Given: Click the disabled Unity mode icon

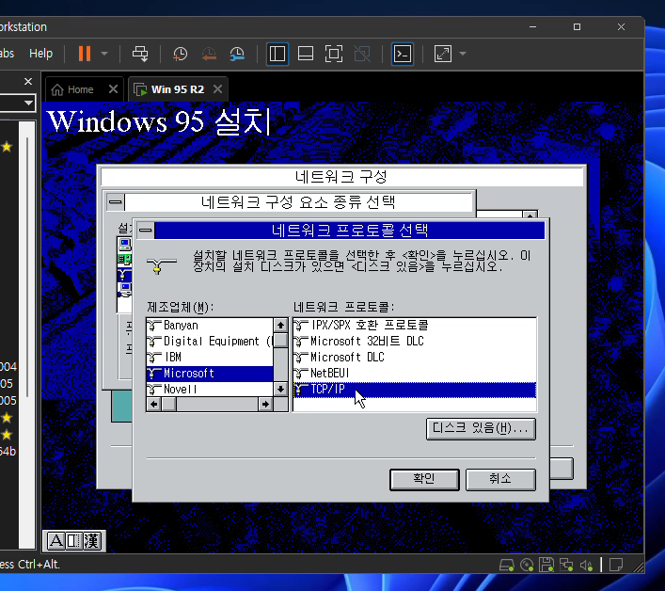Looking at the screenshot, I should [x=362, y=54].
